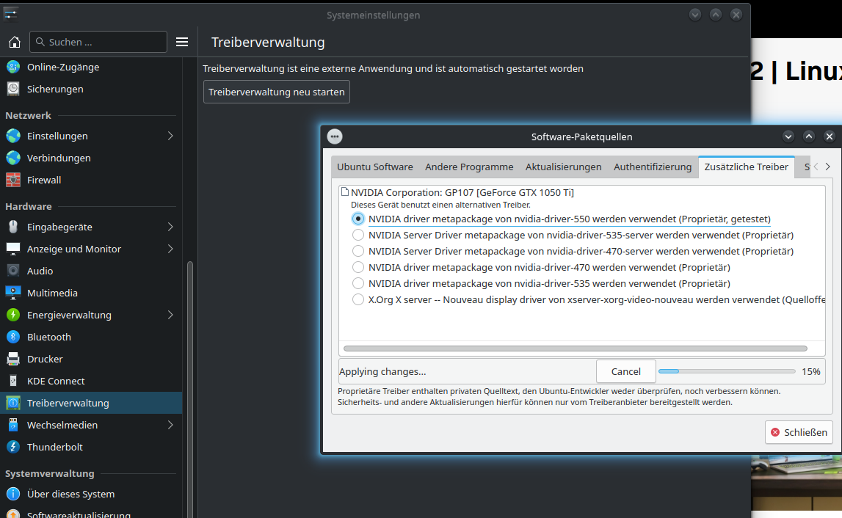Go to the System Settings home icon
The width and height of the screenshot is (842, 518).
[x=15, y=42]
